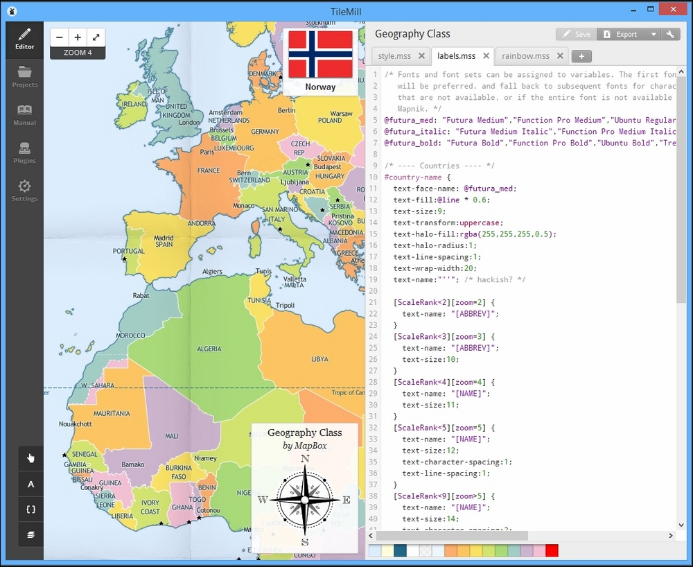This screenshot has height=567, width=693.
Task: Toggle fullscreen map view
Action: 96,37
